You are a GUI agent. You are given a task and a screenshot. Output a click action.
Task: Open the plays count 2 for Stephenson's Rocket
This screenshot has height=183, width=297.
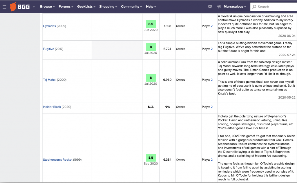tap(211, 160)
